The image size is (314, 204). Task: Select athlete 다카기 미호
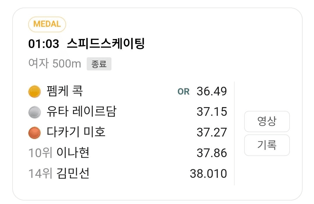[x=76, y=132]
